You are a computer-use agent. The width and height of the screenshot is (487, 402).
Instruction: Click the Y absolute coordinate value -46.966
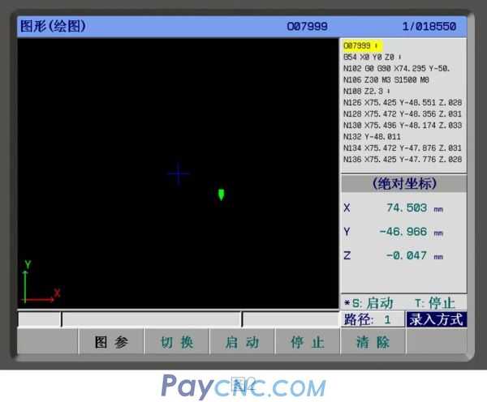coord(403,233)
